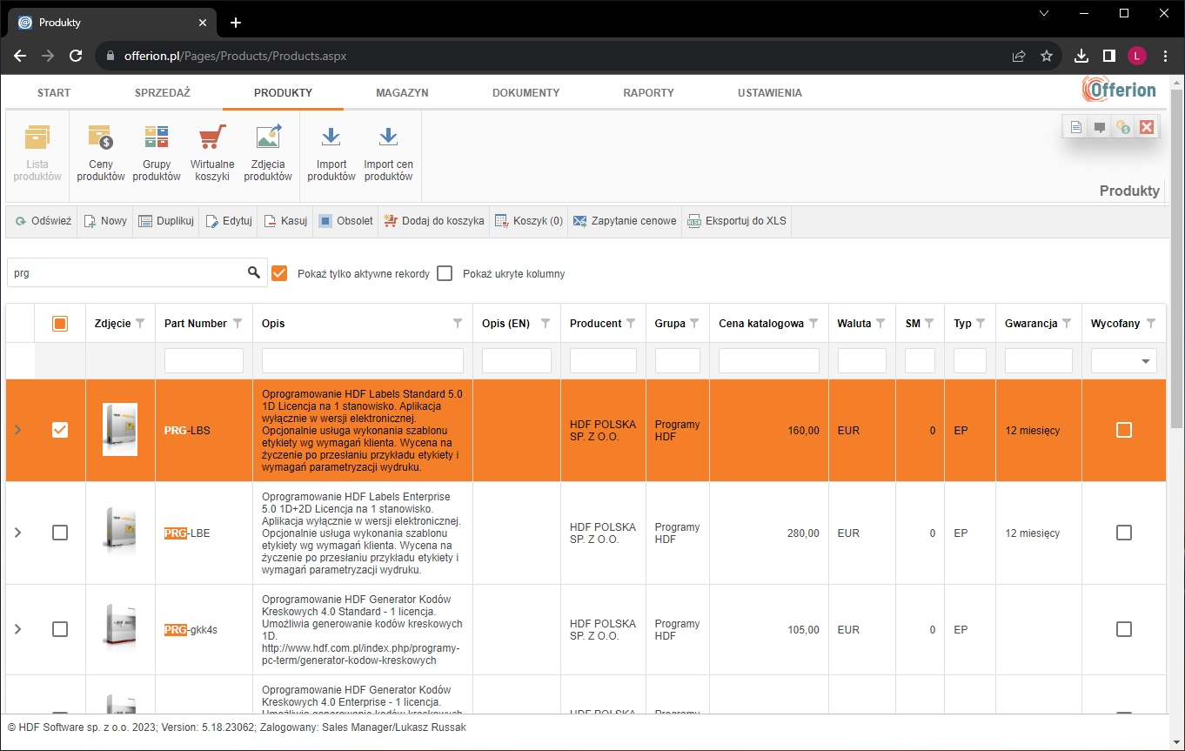Open Koszyk (0) button
The image size is (1185, 751).
point(529,221)
